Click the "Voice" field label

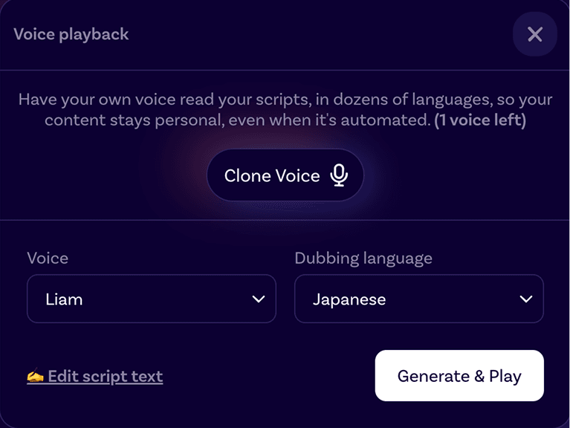[x=48, y=259]
